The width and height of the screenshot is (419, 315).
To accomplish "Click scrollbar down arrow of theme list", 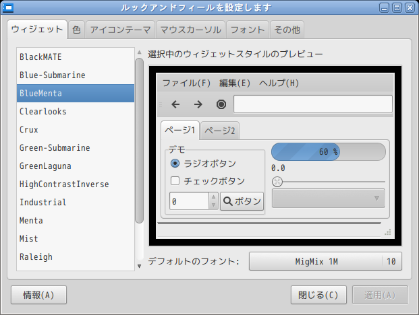I will coord(139,266).
